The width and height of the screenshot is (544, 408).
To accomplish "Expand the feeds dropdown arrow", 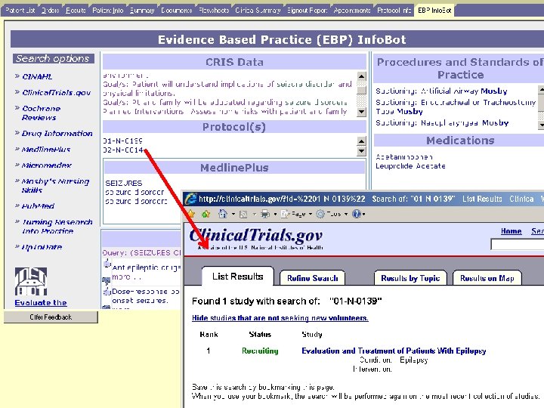I will coord(254,214).
